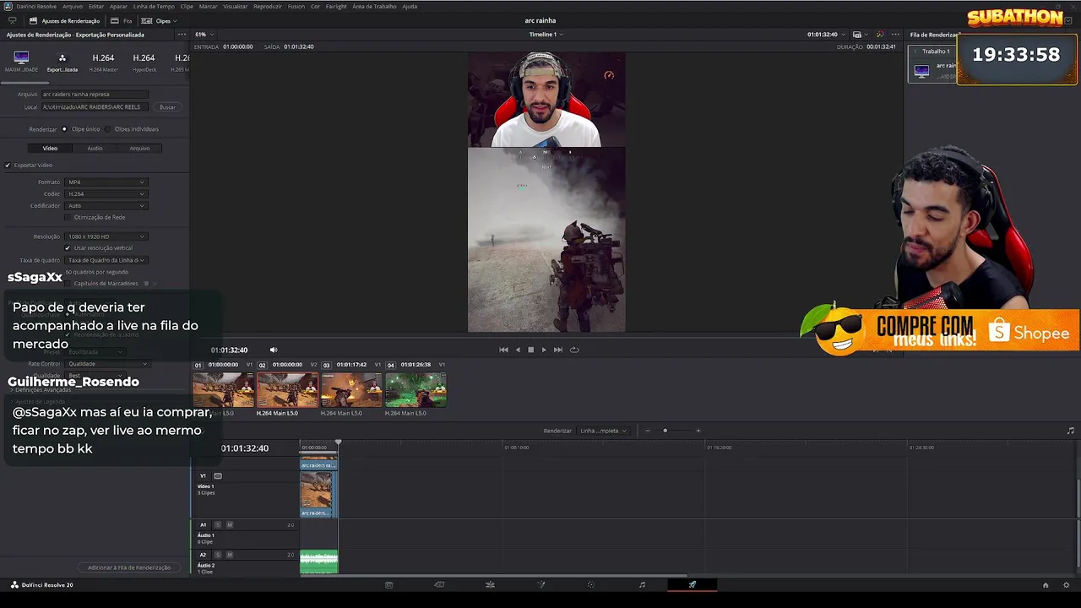Open the Timeline 1 dropdown
The image size is (1081, 608).
click(546, 35)
